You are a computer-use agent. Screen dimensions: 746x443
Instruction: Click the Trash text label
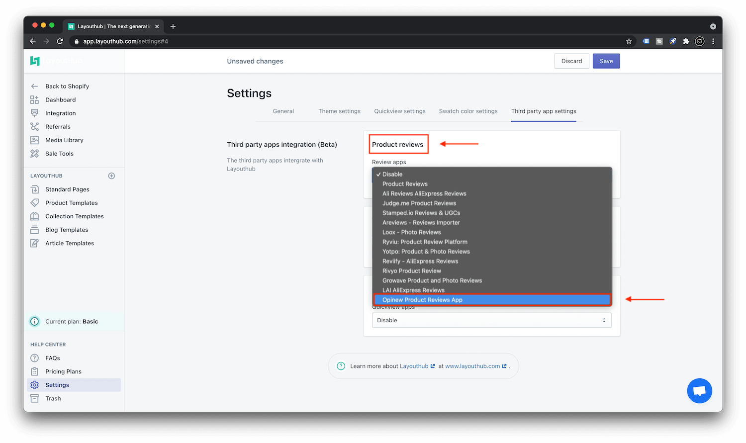[x=53, y=398]
